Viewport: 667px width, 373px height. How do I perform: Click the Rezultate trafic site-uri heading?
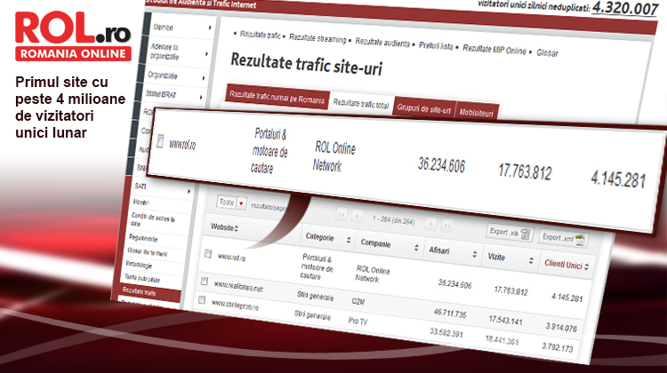coord(306,64)
